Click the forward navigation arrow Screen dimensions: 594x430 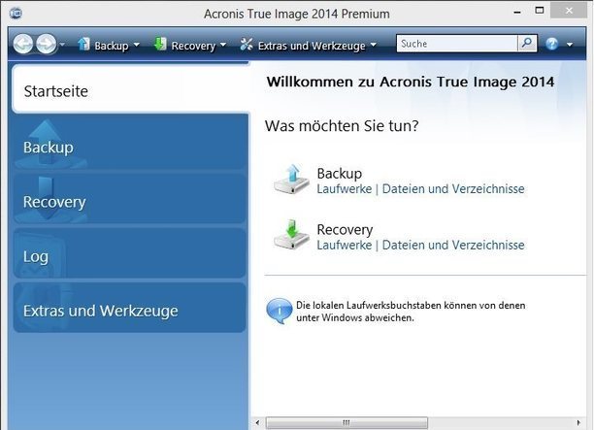coord(46,45)
